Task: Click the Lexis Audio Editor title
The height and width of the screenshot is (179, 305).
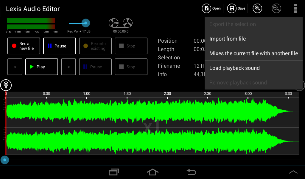Action: 33,9
